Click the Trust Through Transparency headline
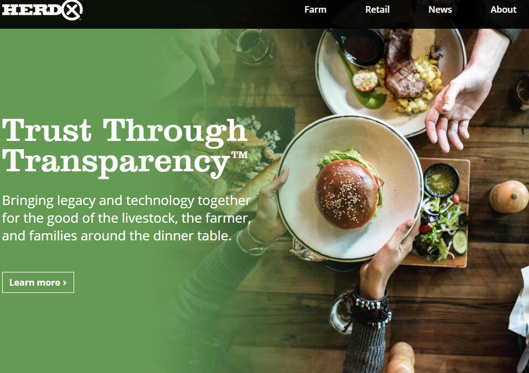The height and width of the screenshot is (373, 529). 125,147
